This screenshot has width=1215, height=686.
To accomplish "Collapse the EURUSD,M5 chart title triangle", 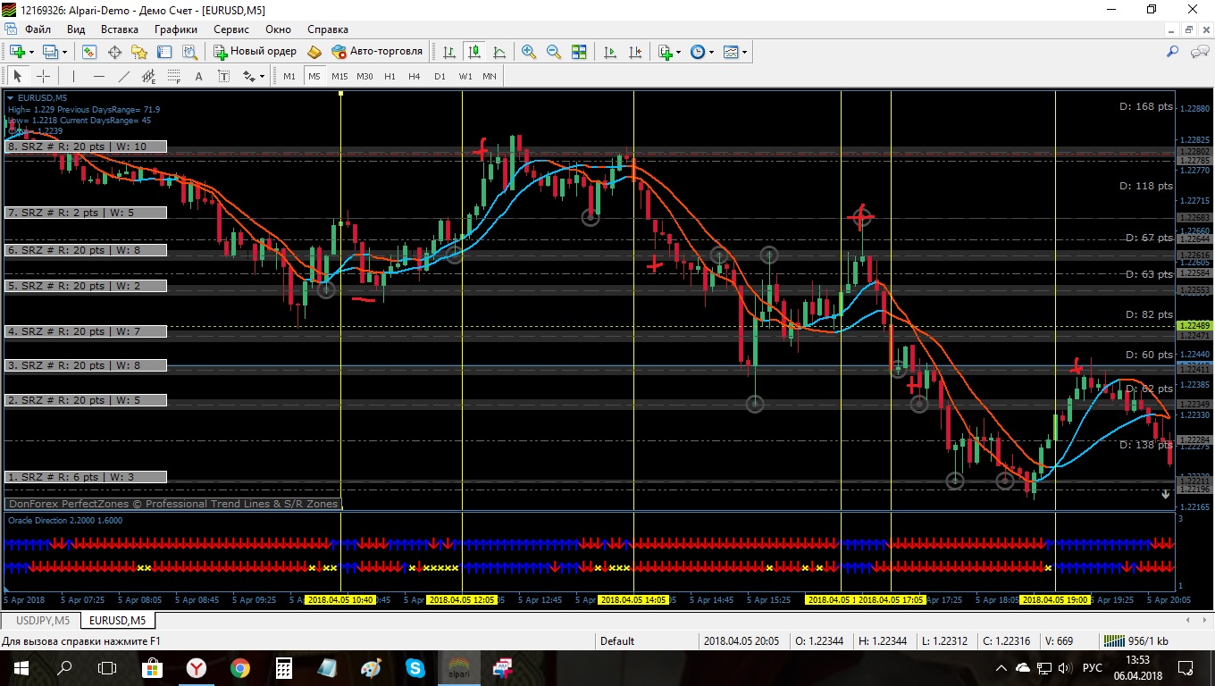I will (x=11, y=97).
